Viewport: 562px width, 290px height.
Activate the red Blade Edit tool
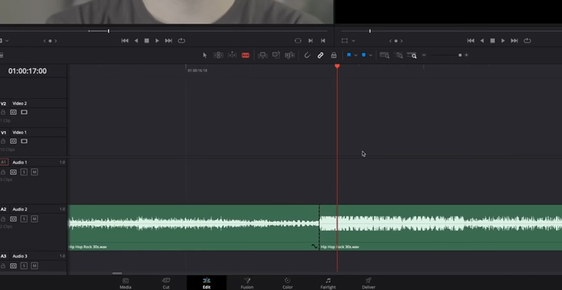pyautogui.click(x=246, y=55)
